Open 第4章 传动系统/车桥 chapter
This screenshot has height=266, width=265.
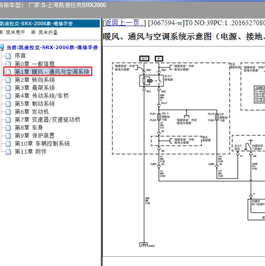(x=42, y=96)
